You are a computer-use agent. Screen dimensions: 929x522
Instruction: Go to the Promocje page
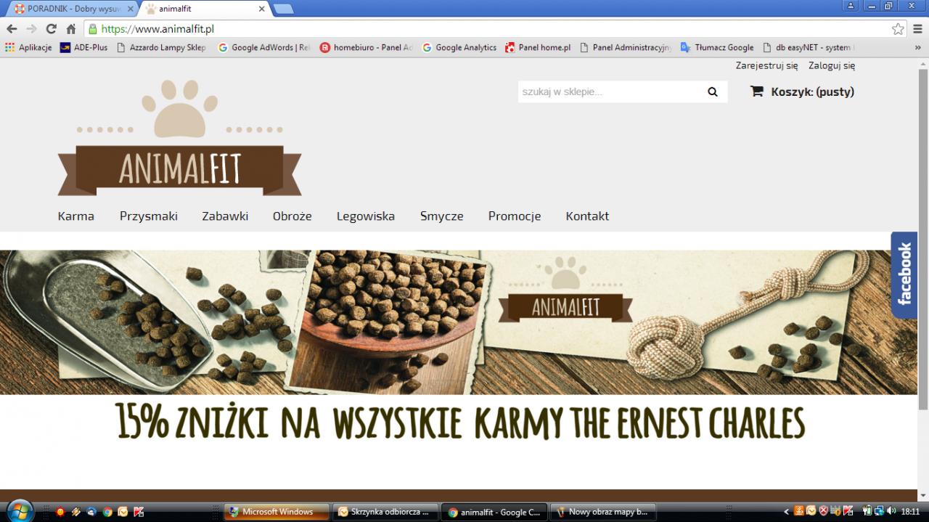click(515, 216)
